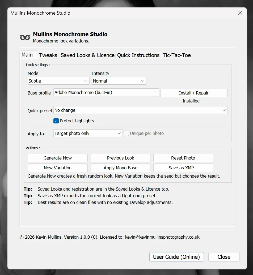Click the Install / Repair button
The width and height of the screenshot is (253, 275).
tap(193, 93)
